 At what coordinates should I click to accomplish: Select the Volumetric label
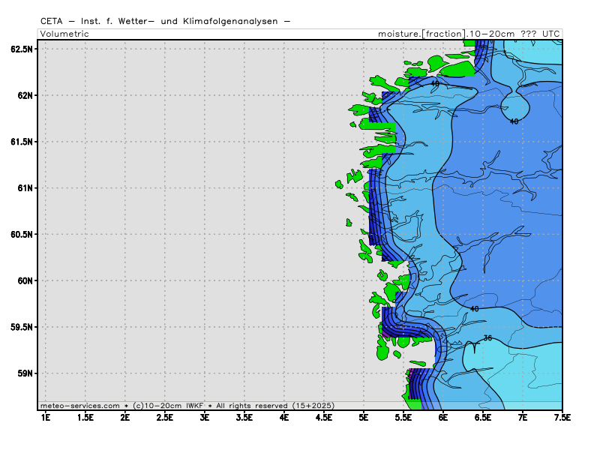coord(64,34)
